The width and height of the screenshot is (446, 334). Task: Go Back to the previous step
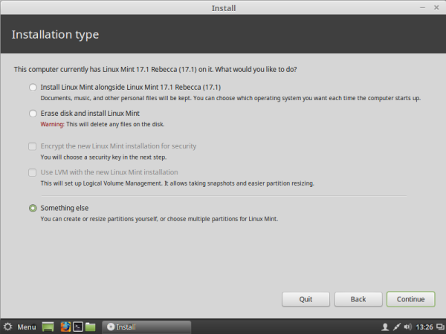tap(358, 299)
